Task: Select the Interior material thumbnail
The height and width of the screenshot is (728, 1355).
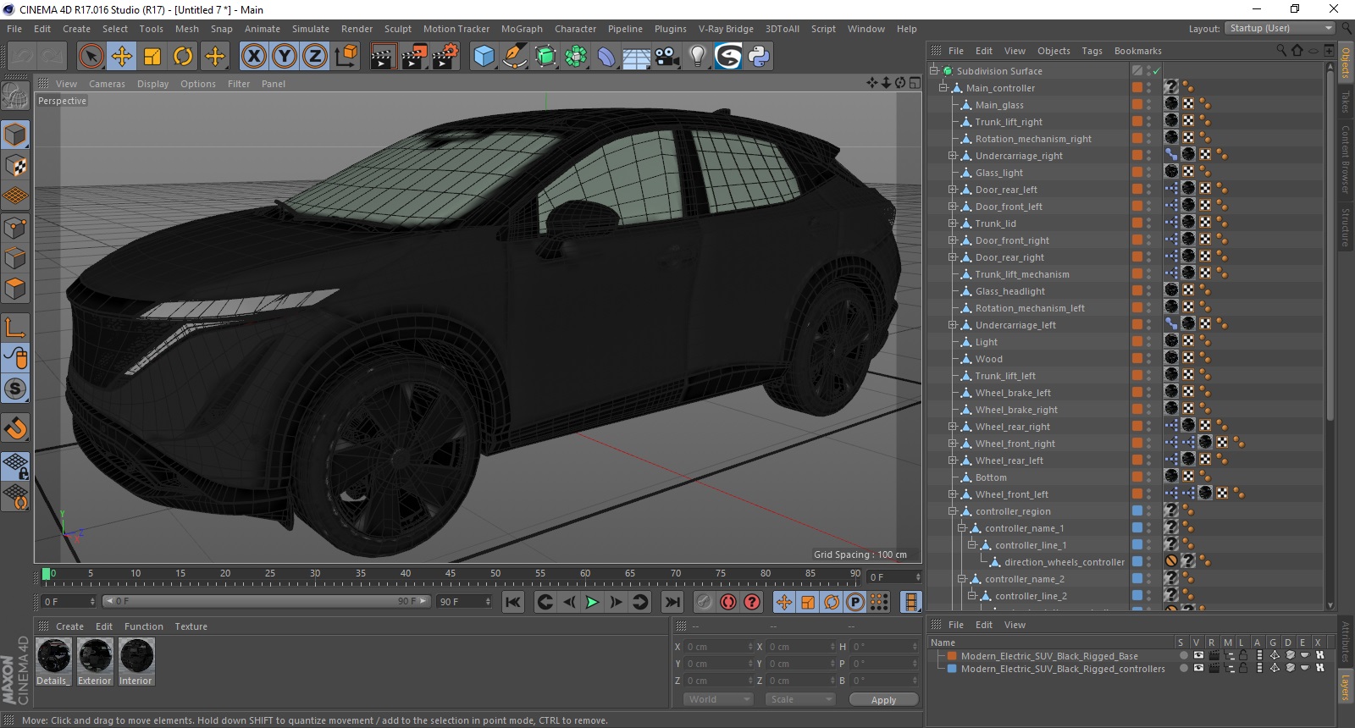Action: tap(135, 661)
